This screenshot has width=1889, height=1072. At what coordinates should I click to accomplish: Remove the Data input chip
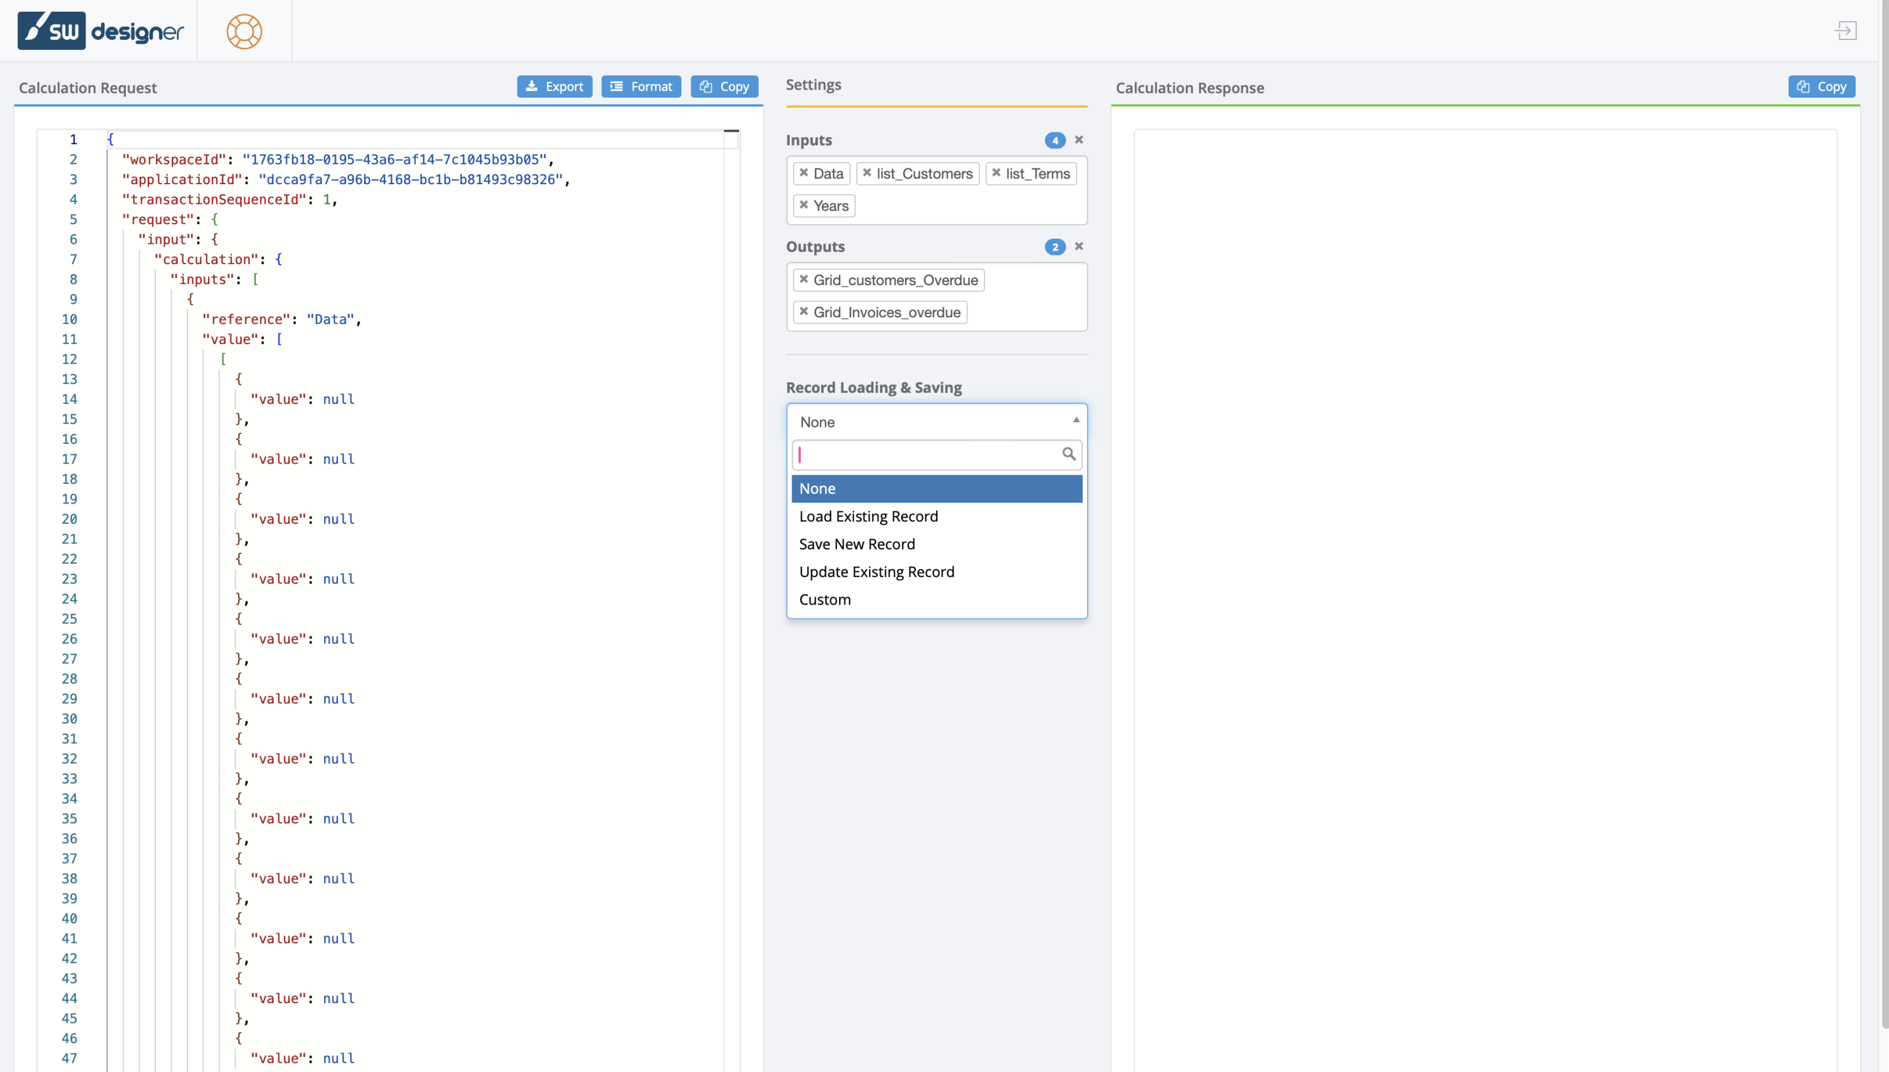click(x=803, y=173)
